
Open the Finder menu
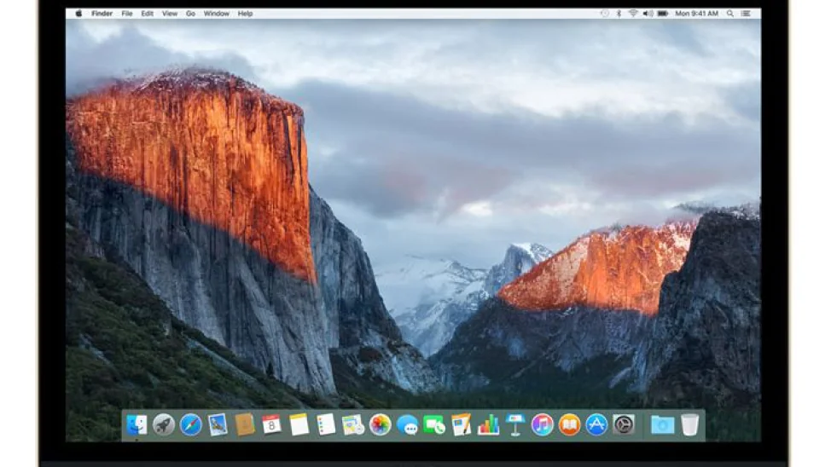(x=102, y=14)
